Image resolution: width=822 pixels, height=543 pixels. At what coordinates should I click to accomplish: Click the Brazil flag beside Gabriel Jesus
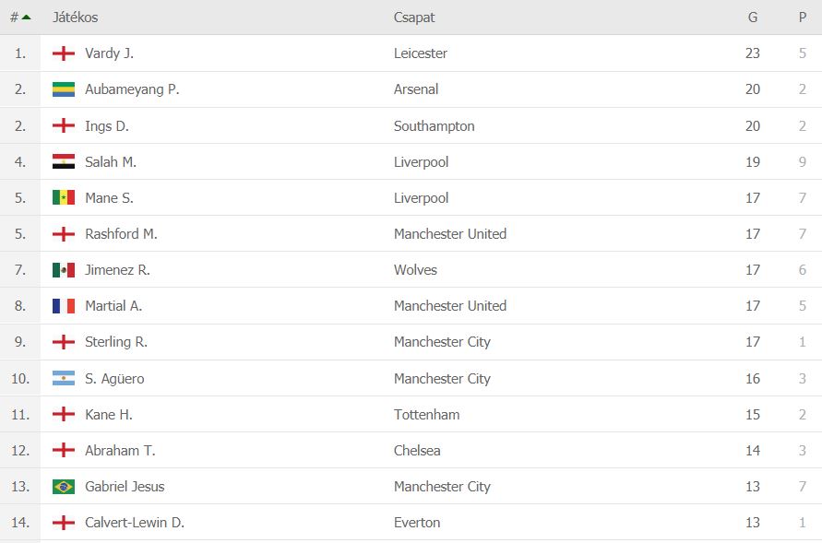point(64,486)
